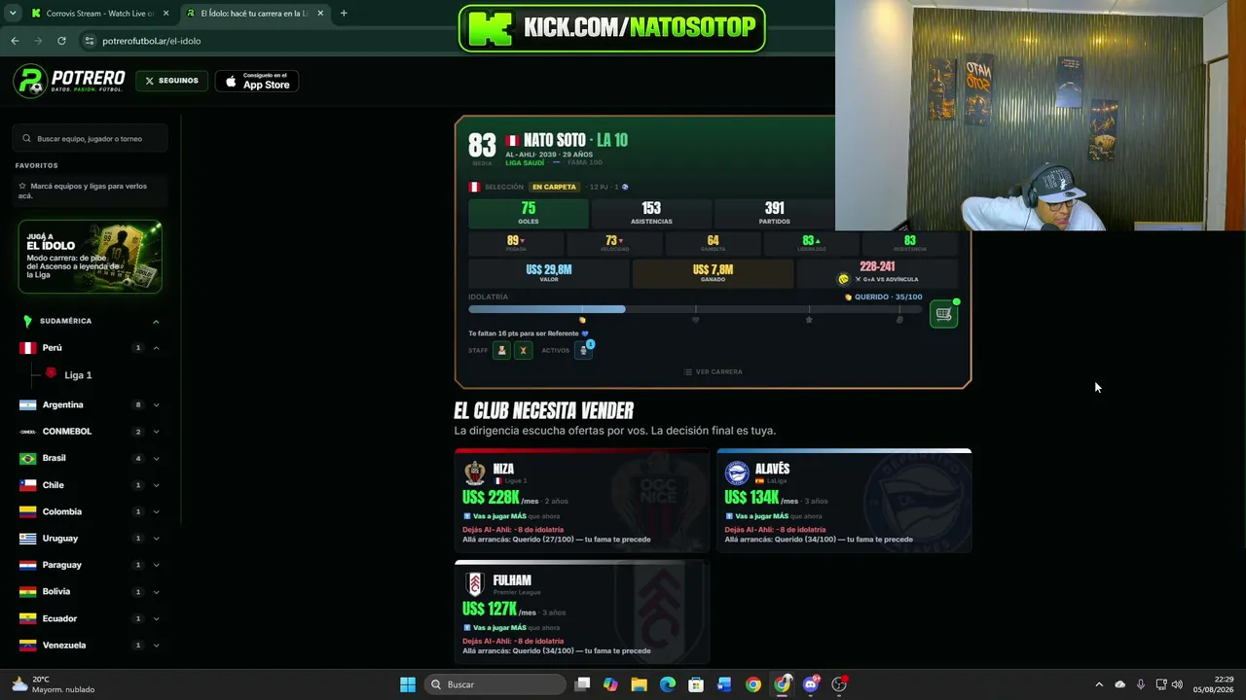Open the Windows Start menu
The height and width of the screenshot is (700, 1246).
coord(408,684)
